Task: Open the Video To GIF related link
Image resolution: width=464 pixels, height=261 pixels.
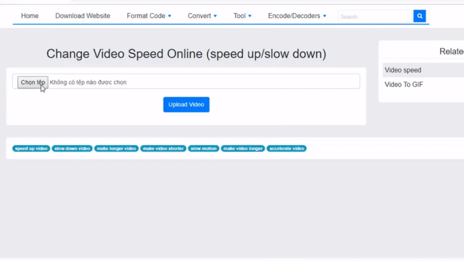Action: click(x=404, y=85)
